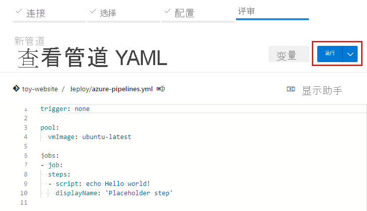The width and height of the screenshot is (367, 211).
Task: Open the 变量 button
Action: (286, 55)
